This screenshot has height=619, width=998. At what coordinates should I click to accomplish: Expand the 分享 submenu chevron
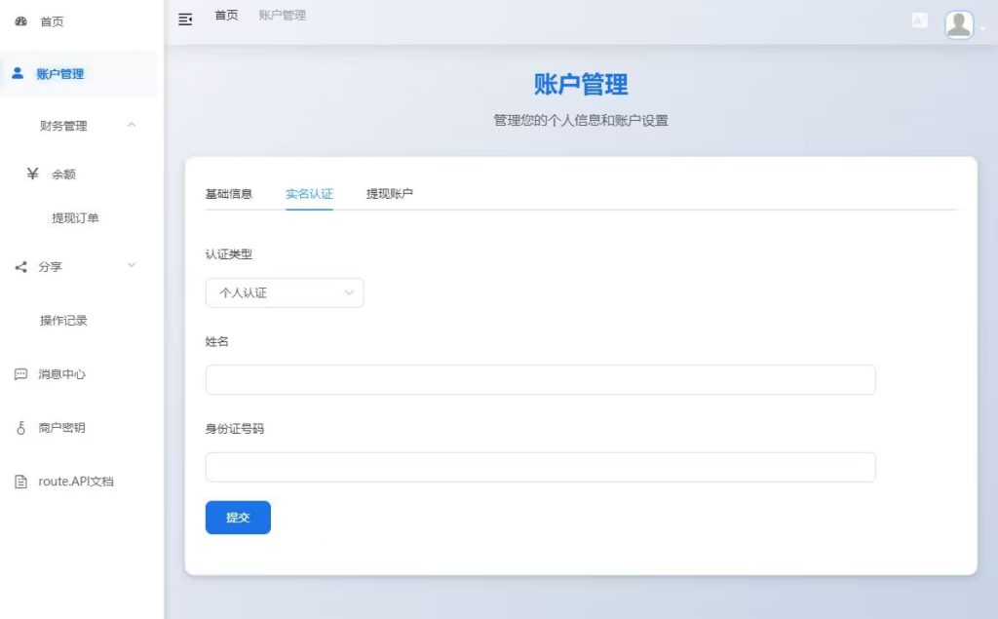pyautogui.click(x=132, y=266)
